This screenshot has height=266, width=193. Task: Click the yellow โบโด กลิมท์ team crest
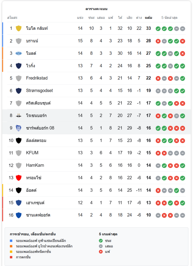click(x=19, y=28)
